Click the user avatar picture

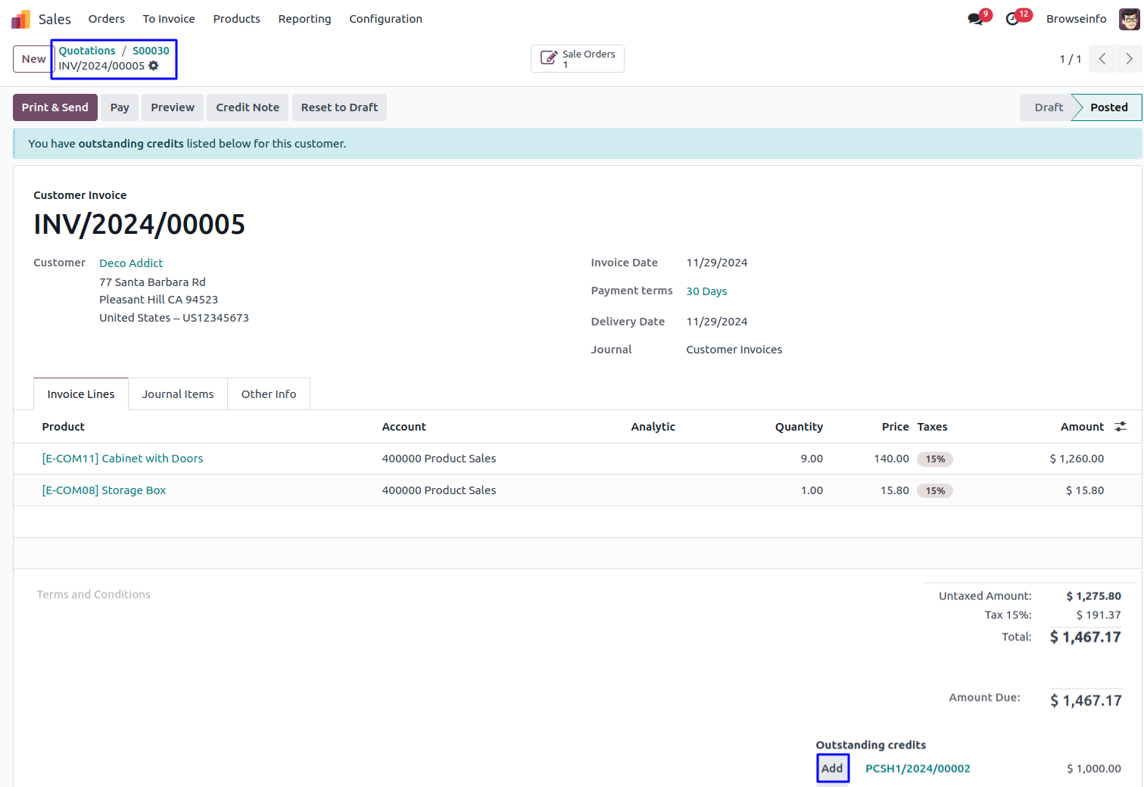(1129, 19)
